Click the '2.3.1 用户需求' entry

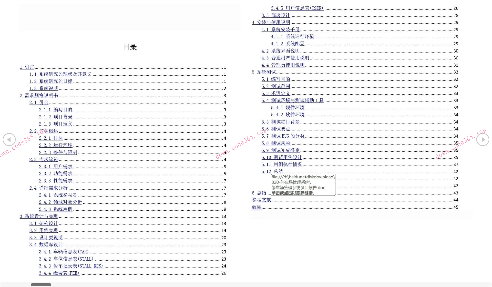coord(56,167)
